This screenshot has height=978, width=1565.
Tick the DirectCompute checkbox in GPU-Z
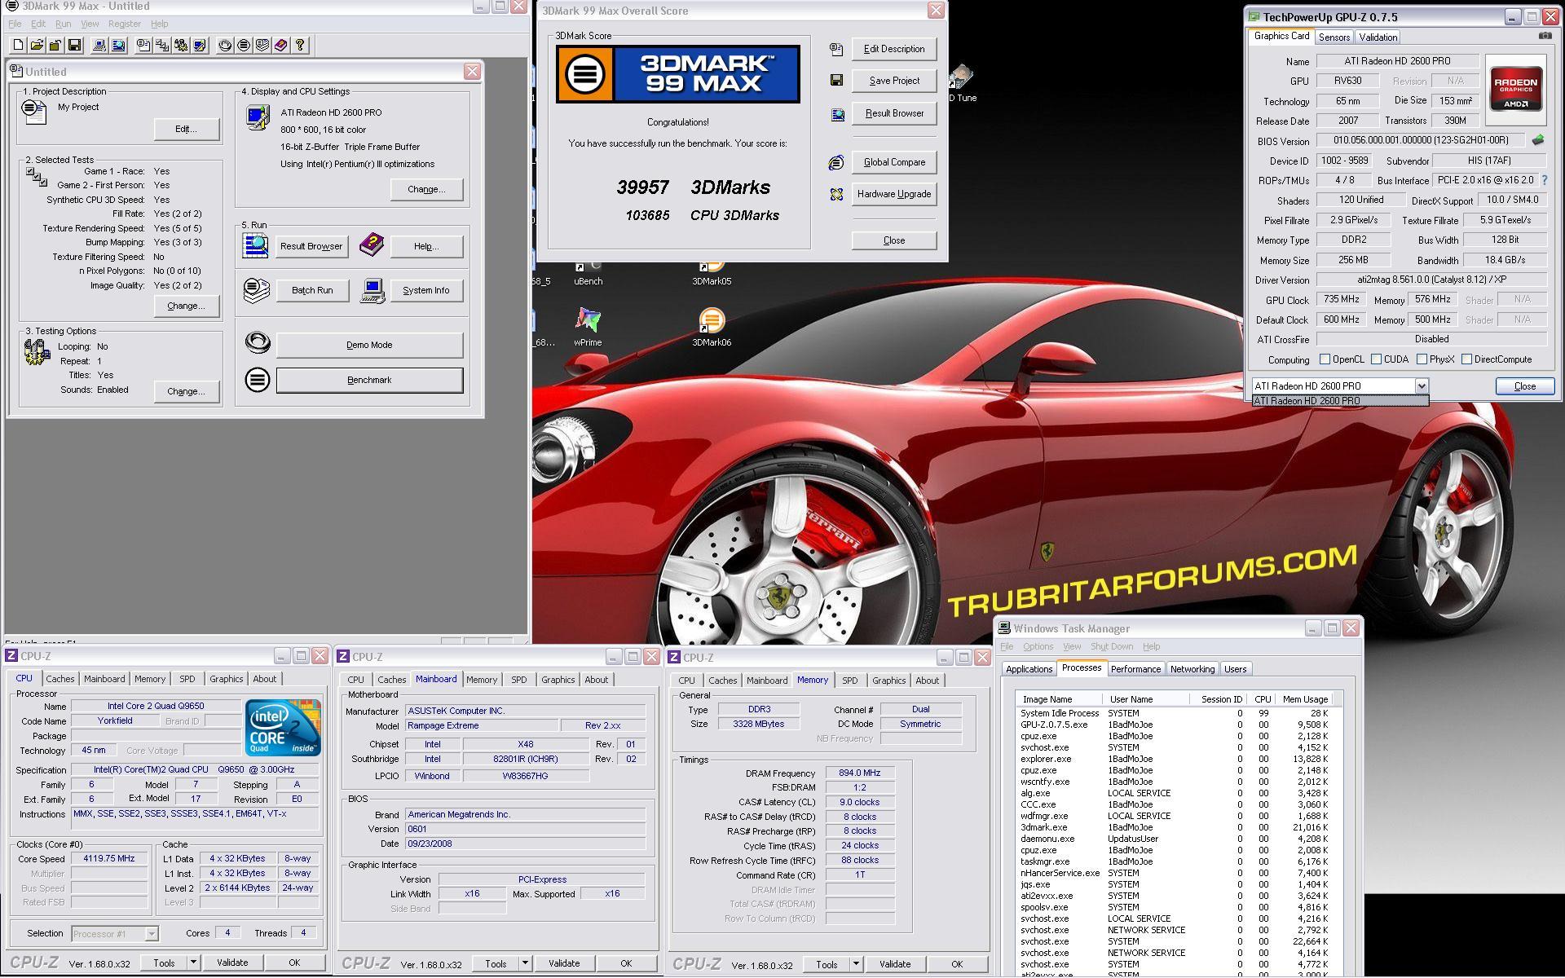[1467, 359]
